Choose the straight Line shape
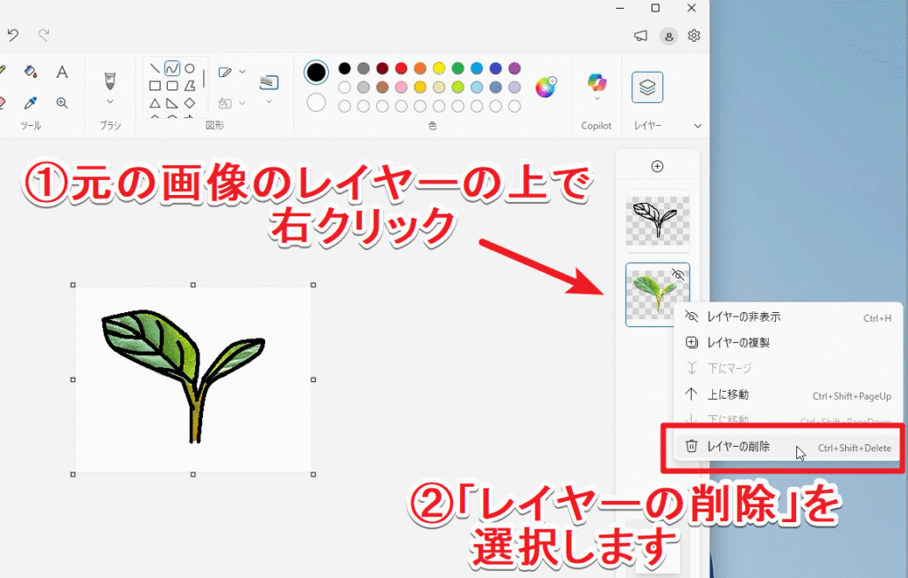Screen dimensions: 908x578 tap(154, 68)
